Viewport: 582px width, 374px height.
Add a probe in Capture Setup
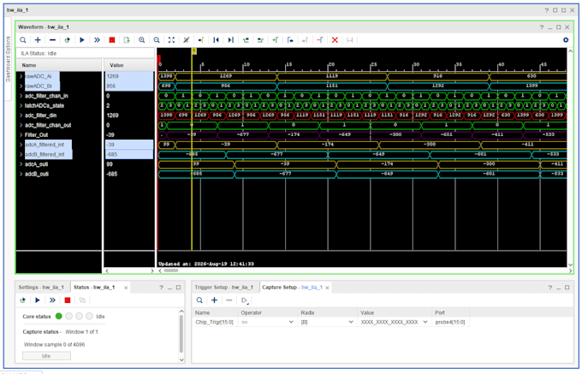coord(214,300)
